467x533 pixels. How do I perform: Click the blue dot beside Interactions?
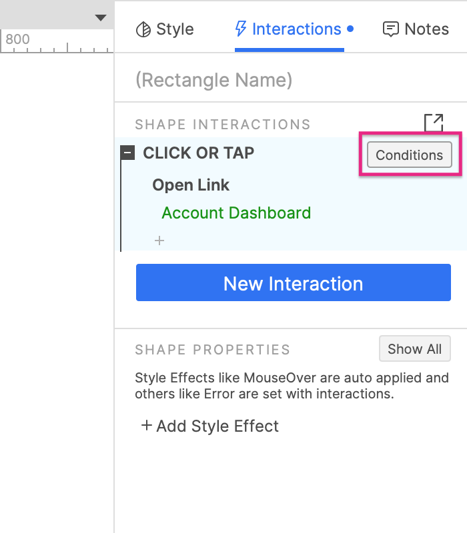pyautogui.click(x=351, y=29)
